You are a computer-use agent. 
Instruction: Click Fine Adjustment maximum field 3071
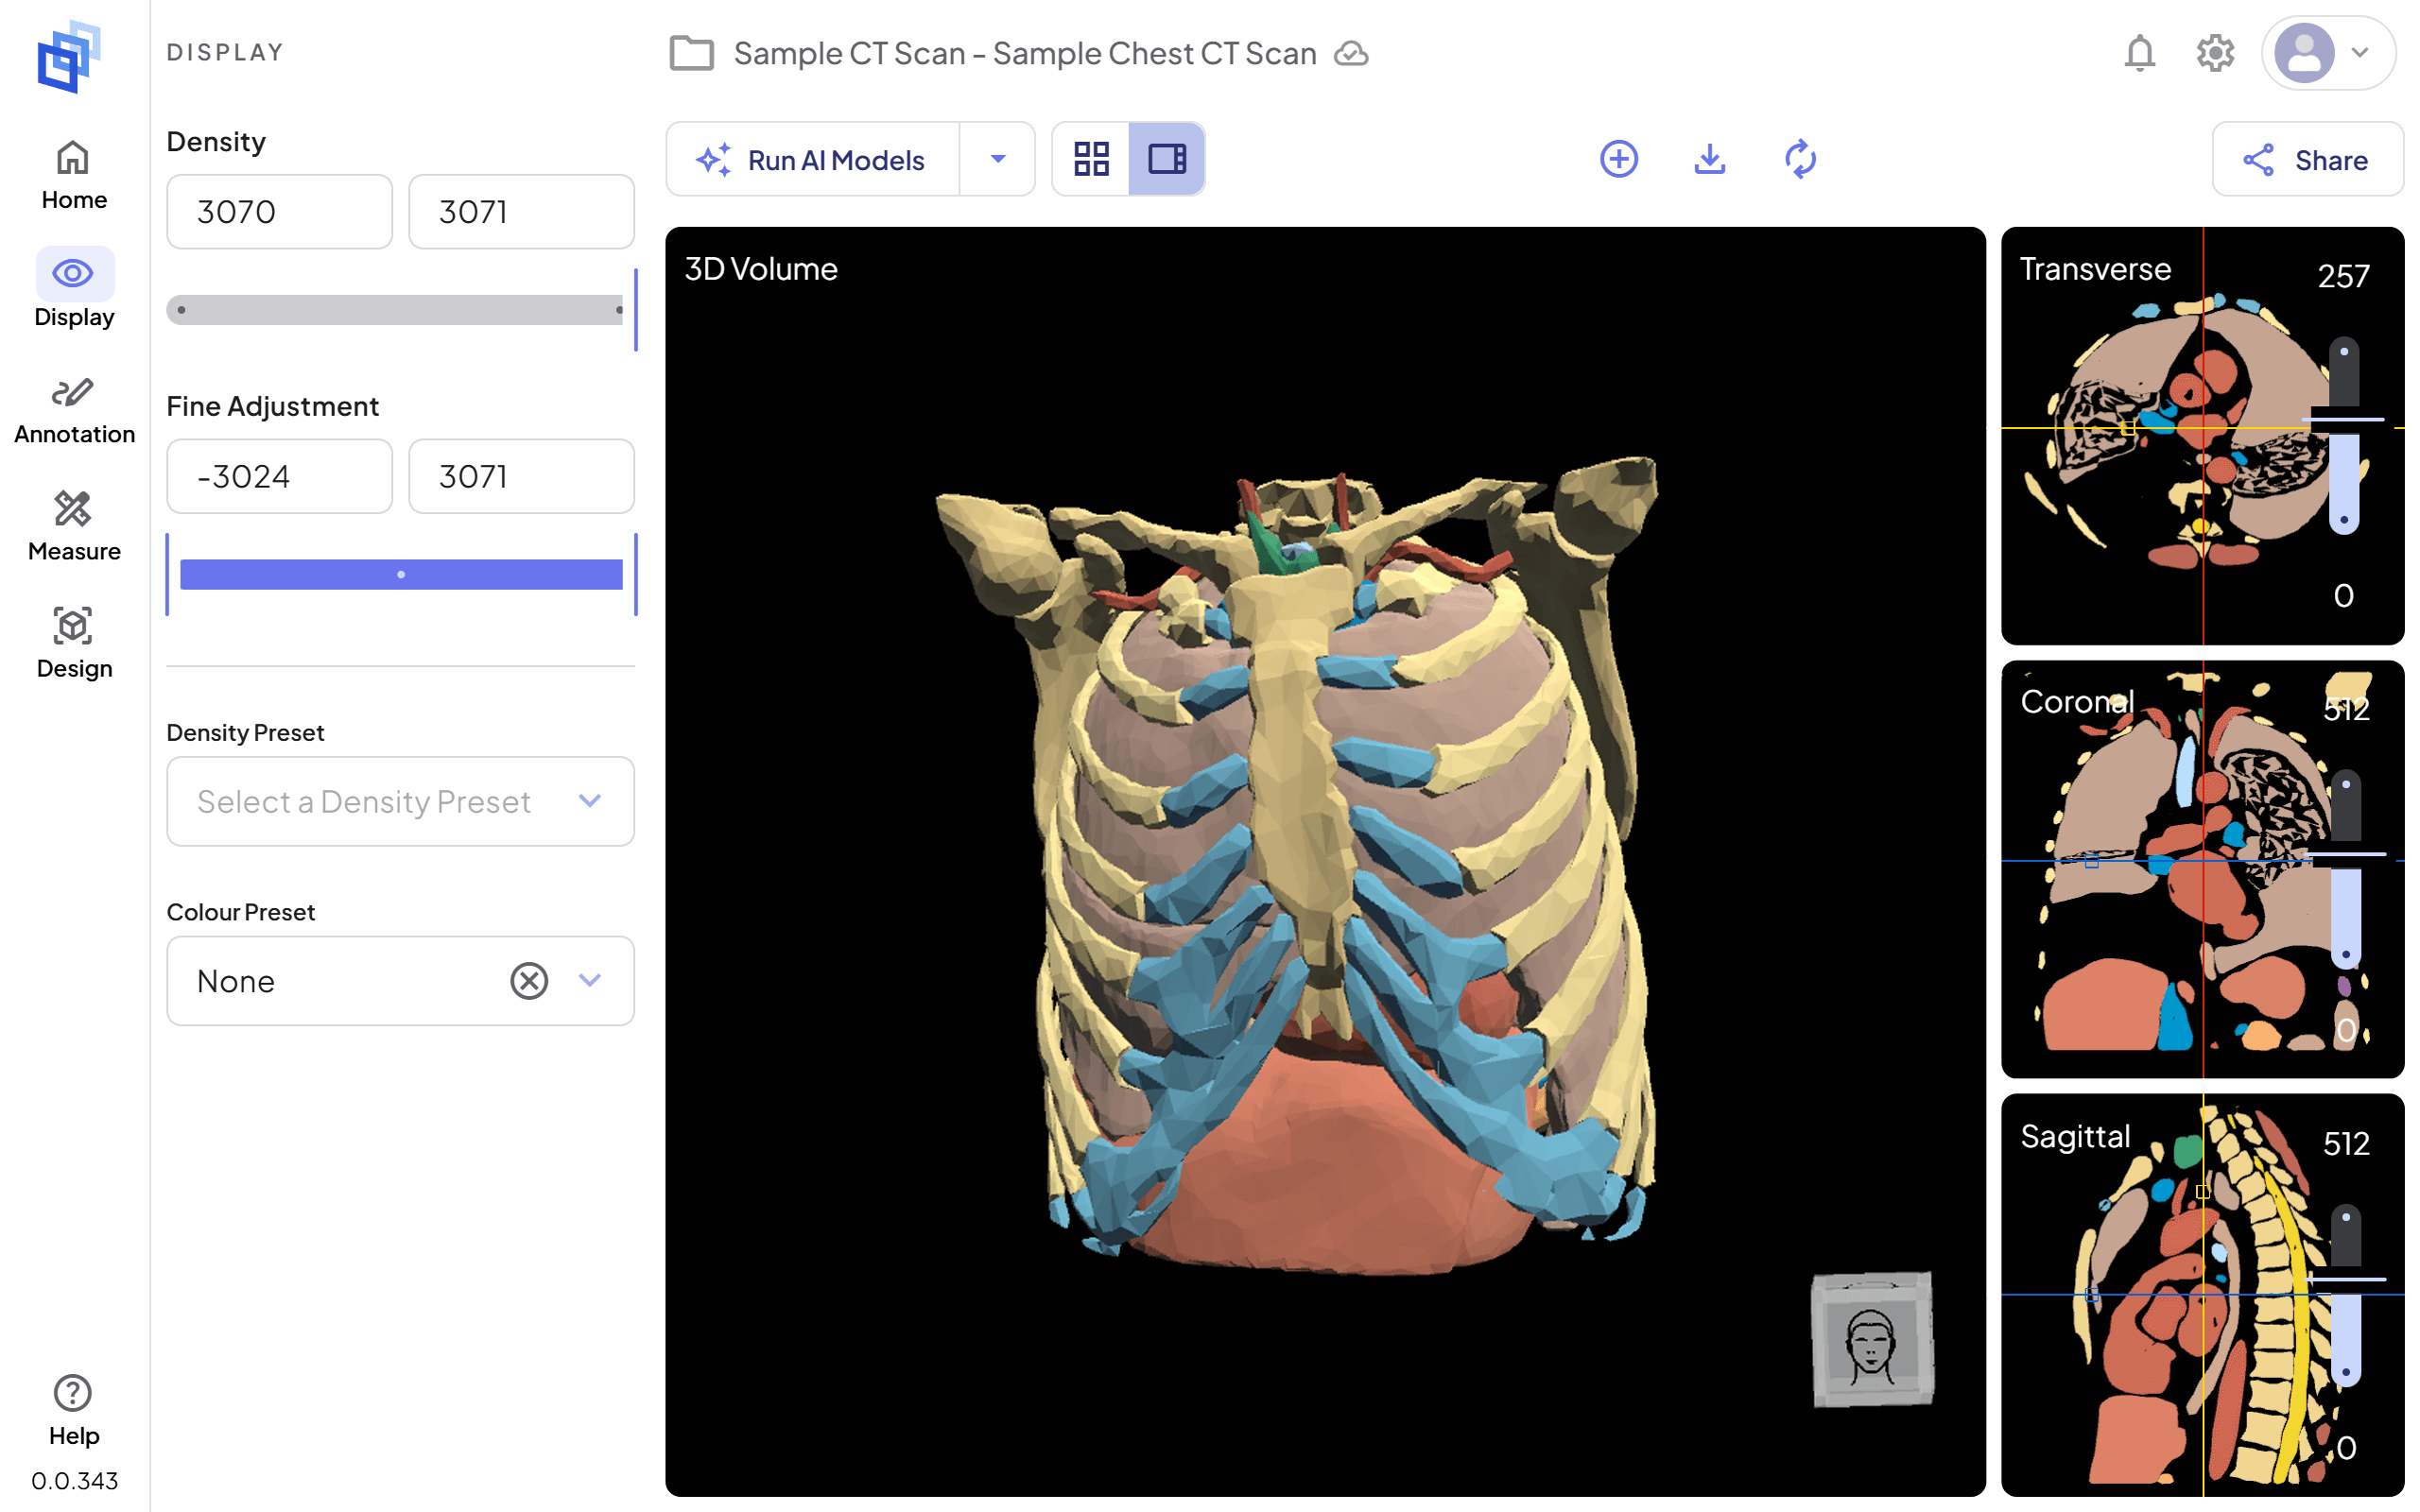pos(521,476)
